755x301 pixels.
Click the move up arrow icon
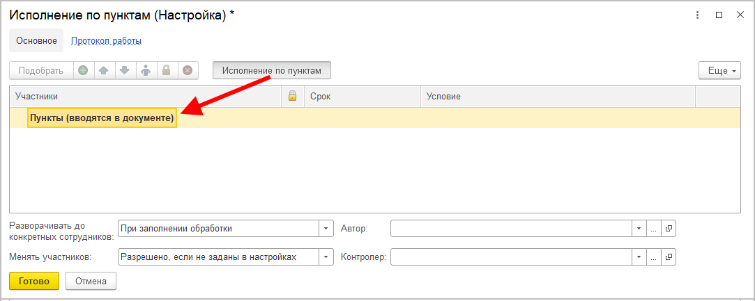coord(103,70)
